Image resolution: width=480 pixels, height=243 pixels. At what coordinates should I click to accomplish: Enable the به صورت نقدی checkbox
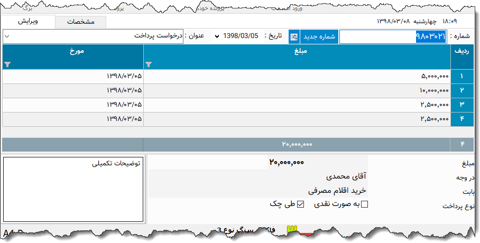(364, 204)
